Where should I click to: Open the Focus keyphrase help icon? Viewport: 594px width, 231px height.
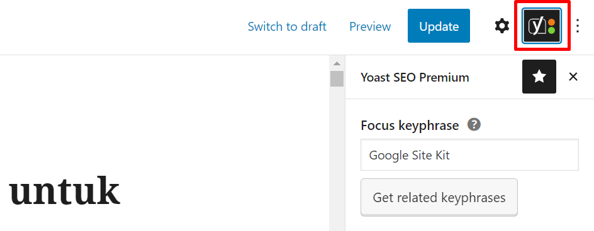point(474,124)
